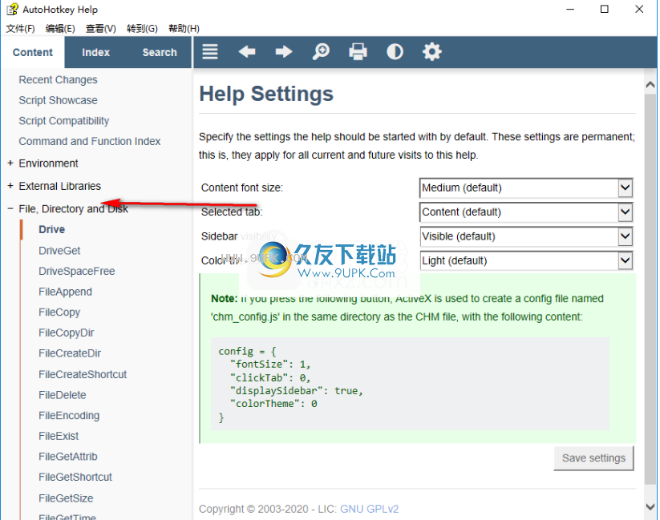The height and width of the screenshot is (520, 660).
Task: Open the 转到(G) menu
Action: point(142,28)
